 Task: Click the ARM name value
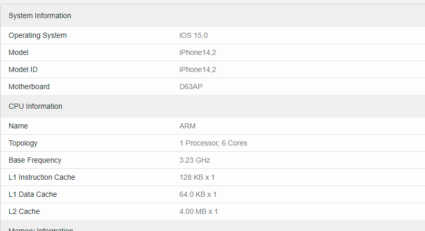187,126
